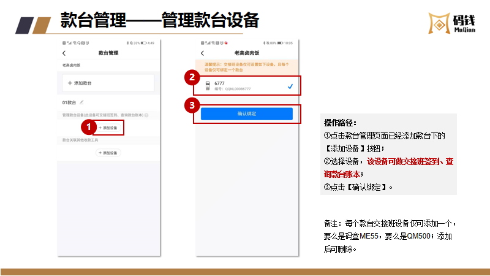Click the POS device icon for 6777

(208, 86)
